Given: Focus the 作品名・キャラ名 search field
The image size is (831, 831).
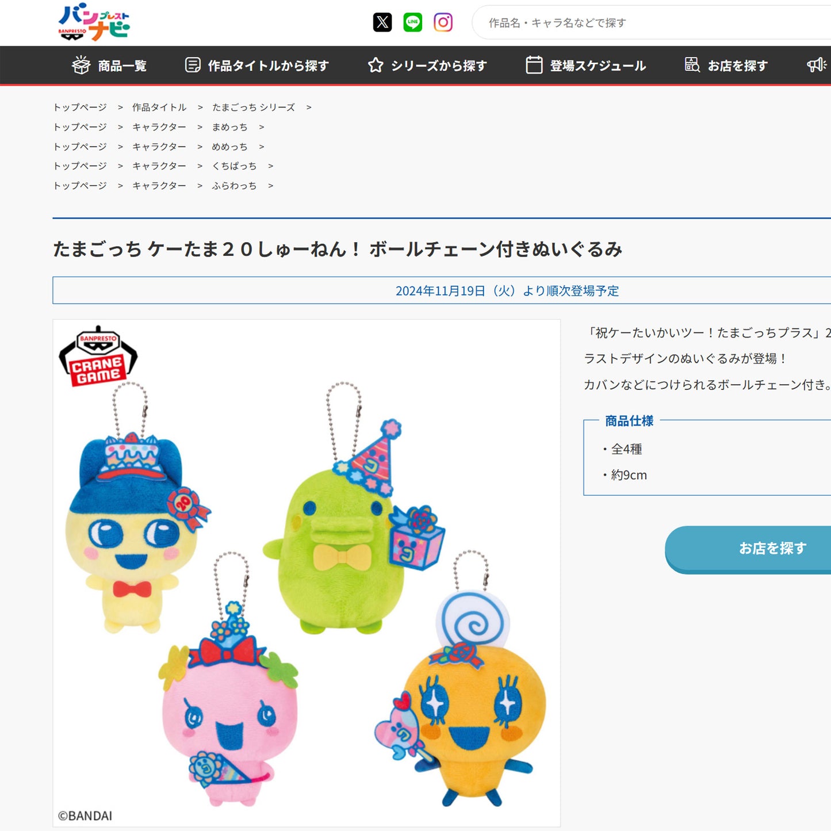Looking at the screenshot, I should point(650,23).
